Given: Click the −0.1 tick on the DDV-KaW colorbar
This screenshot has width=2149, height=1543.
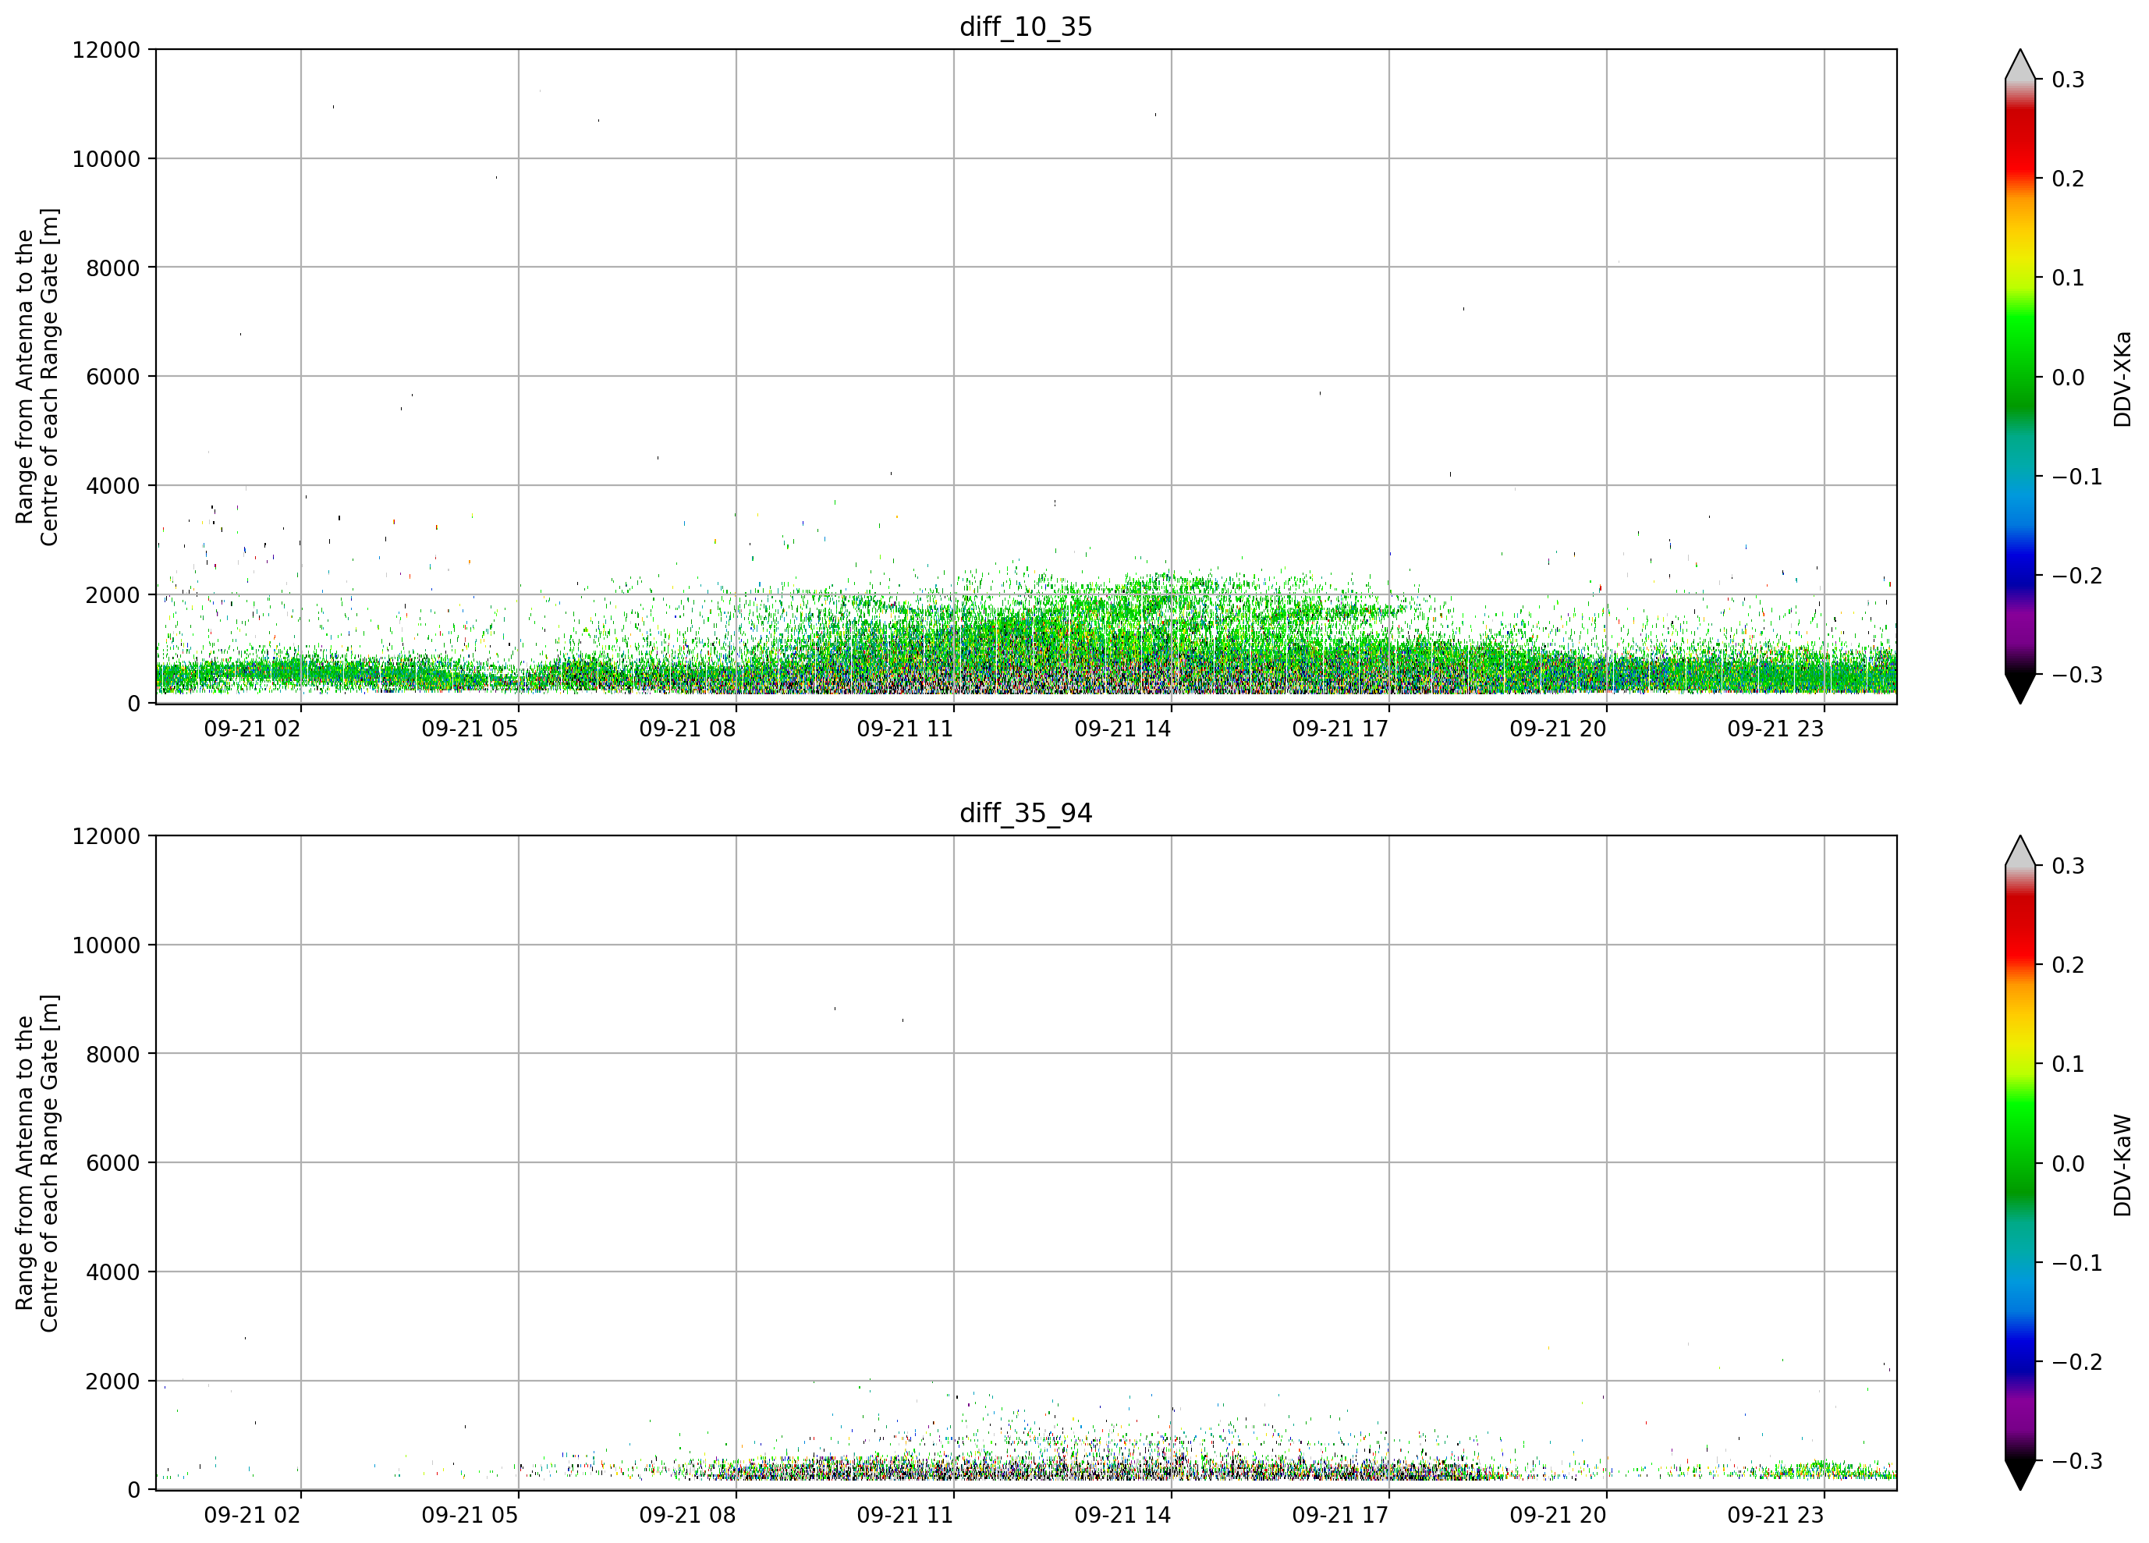Looking at the screenshot, I should pyautogui.click(x=2077, y=1264).
